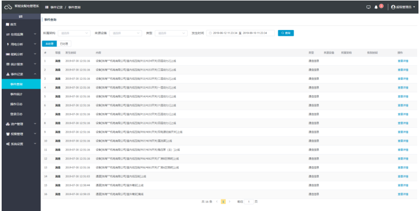Open the 所属架构 dropdown
Viewport: 419px width, 211px height.
click(74, 33)
